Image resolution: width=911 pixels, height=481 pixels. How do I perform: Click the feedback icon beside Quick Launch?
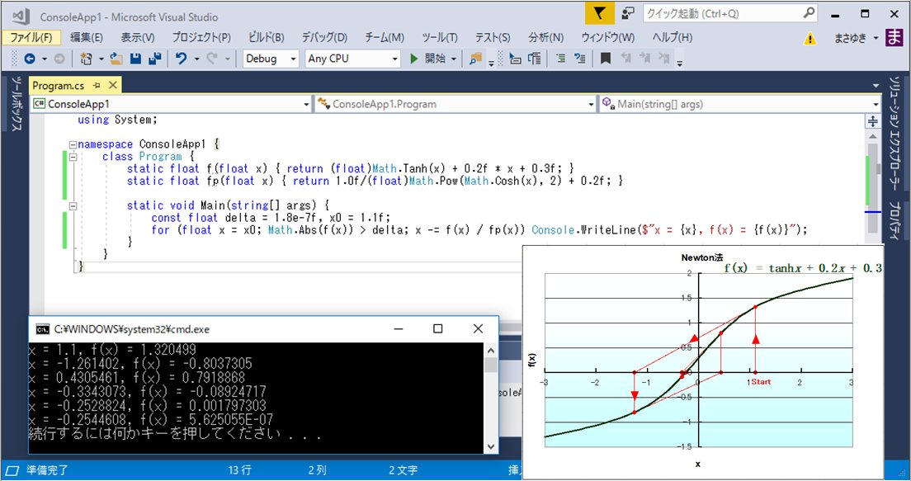(x=627, y=12)
